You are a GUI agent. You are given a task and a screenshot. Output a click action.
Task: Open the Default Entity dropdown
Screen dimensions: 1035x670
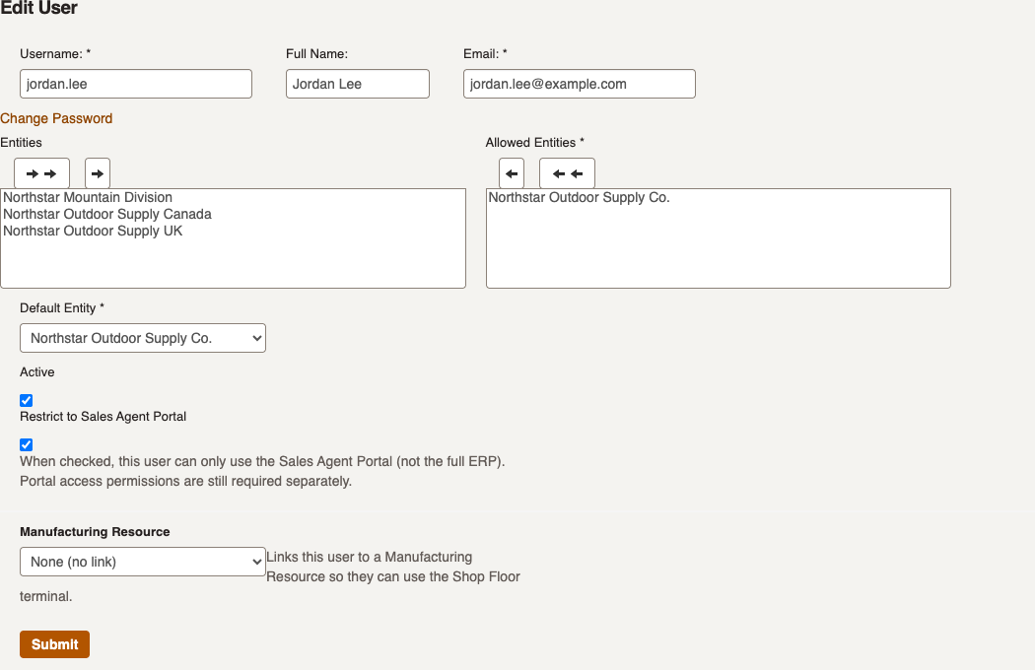pyautogui.click(x=143, y=338)
